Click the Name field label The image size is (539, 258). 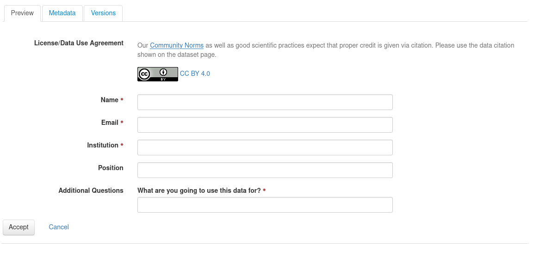click(x=110, y=100)
